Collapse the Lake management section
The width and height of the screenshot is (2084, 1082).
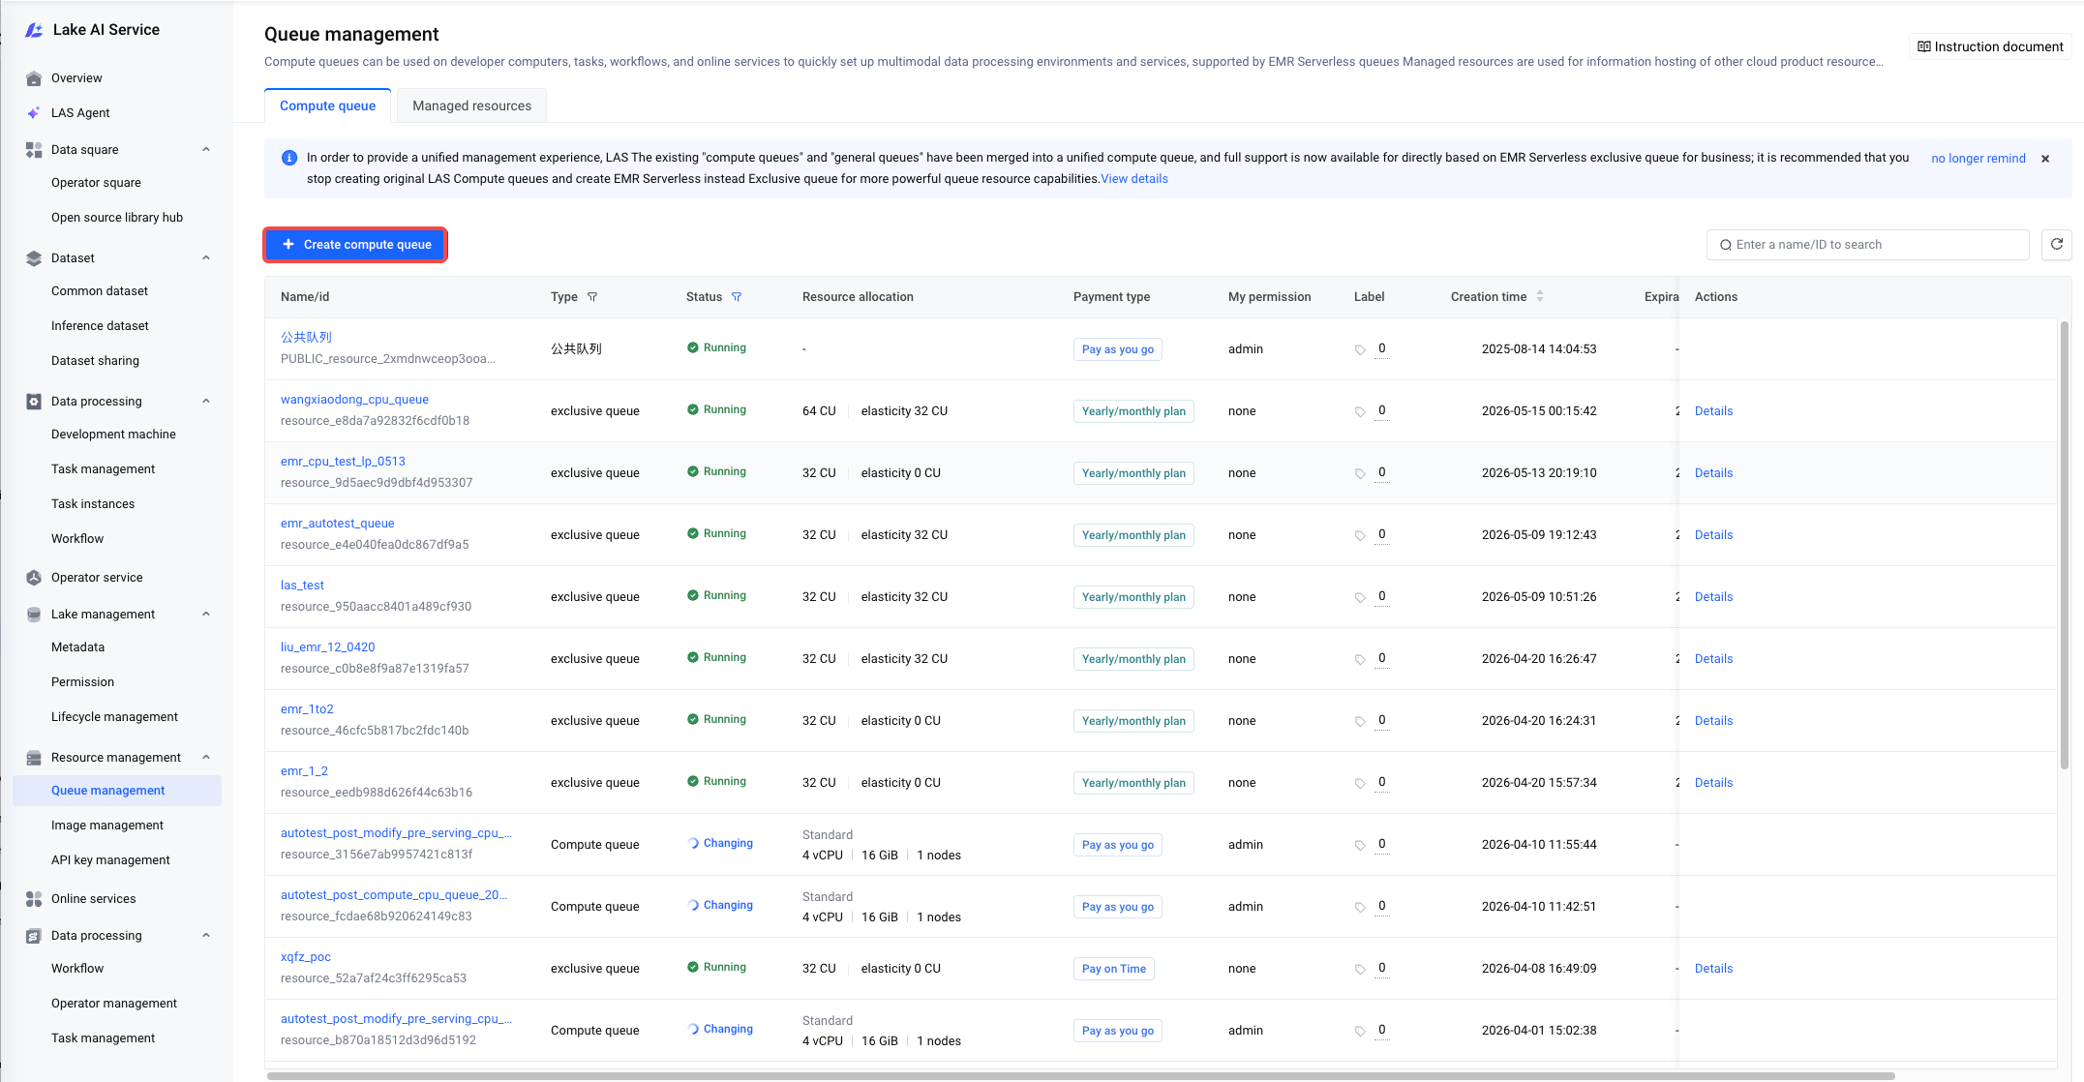point(206,615)
